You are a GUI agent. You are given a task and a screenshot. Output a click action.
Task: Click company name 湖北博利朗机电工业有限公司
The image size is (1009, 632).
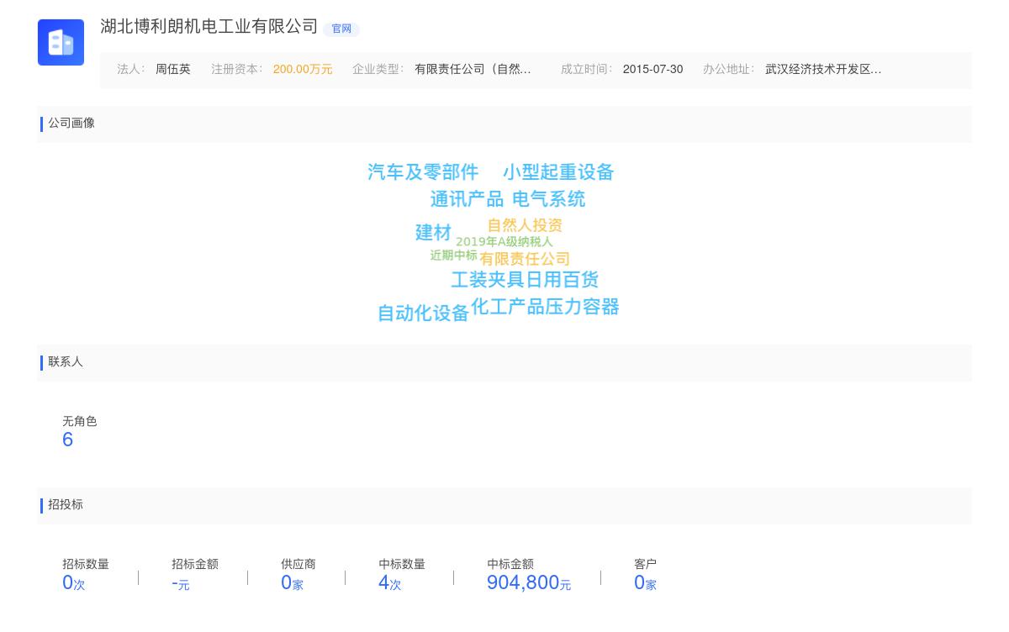click(x=209, y=27)
